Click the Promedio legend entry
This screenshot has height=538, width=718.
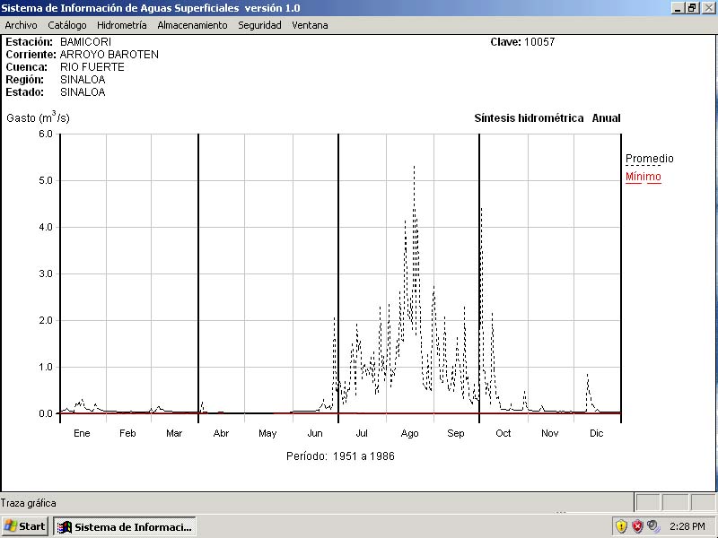click(649, 159)
